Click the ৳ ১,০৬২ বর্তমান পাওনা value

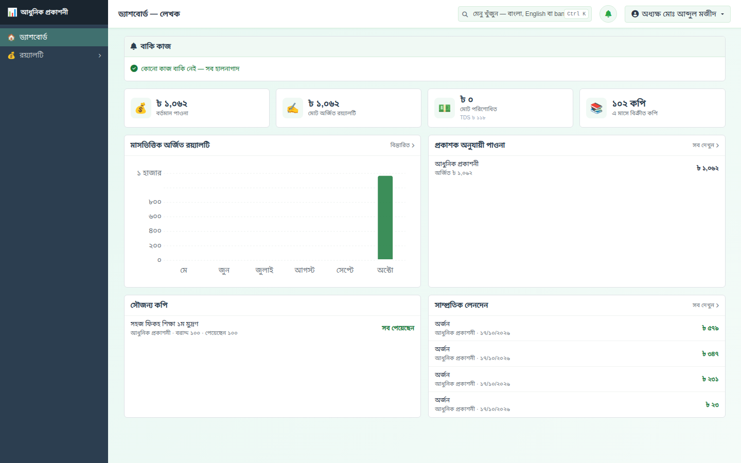[x=172, y=104]
